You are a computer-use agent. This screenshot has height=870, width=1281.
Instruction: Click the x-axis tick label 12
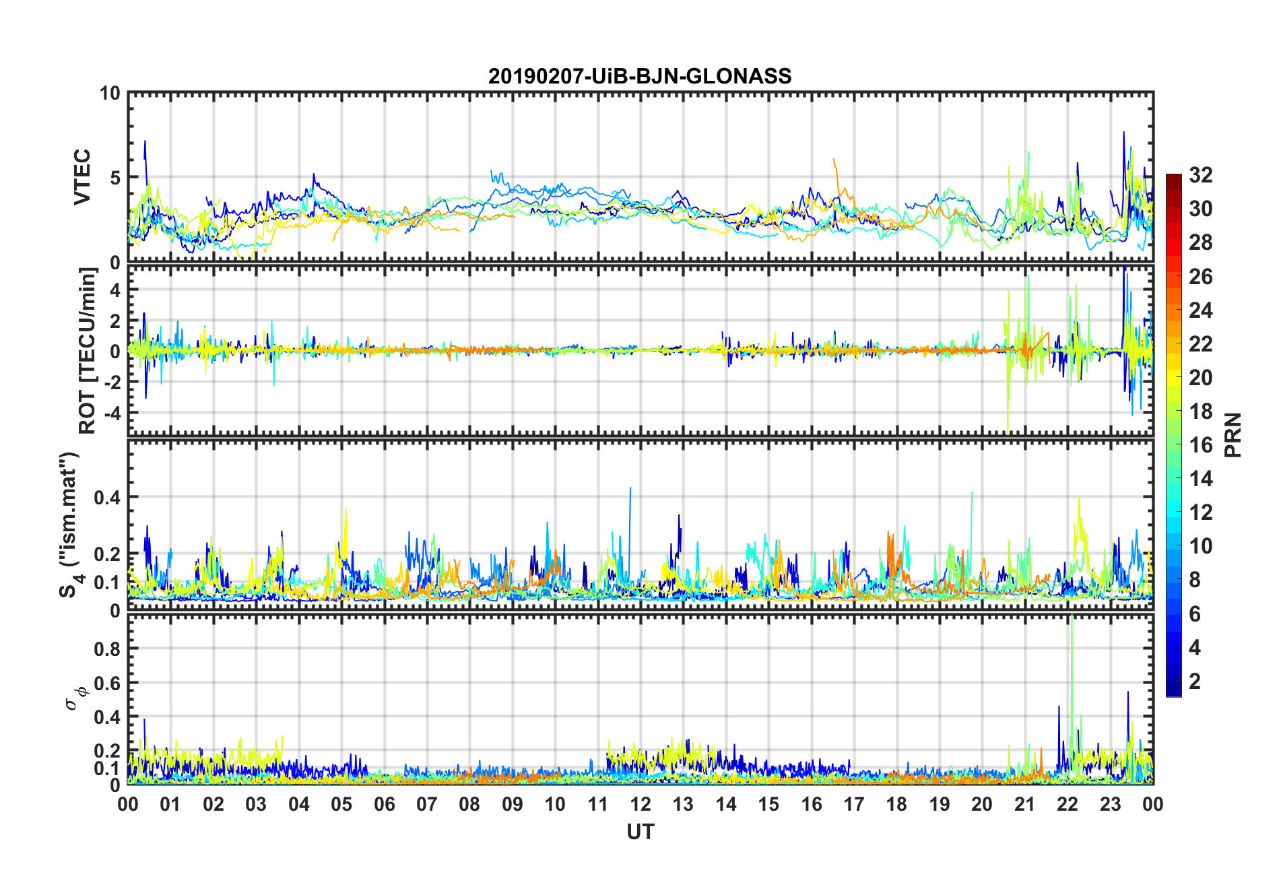640,804
